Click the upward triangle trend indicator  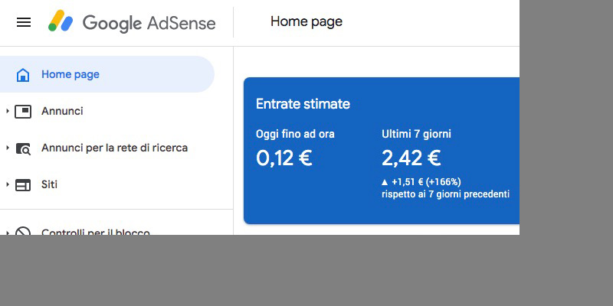coord(385,182)
